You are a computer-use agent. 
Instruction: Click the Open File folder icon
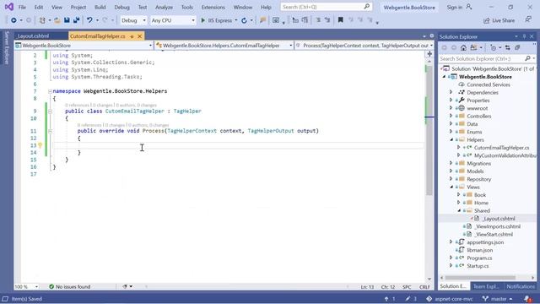coord(57,20)
